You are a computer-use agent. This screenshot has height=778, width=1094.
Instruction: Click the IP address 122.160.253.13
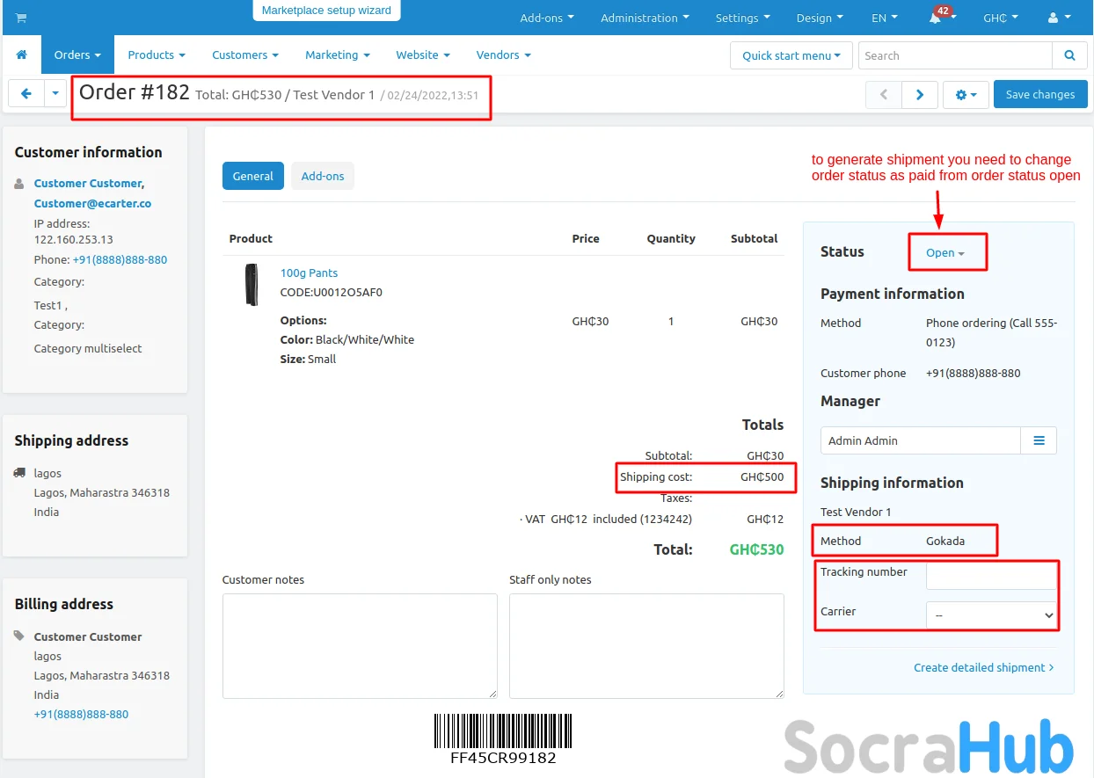[74, 239]
